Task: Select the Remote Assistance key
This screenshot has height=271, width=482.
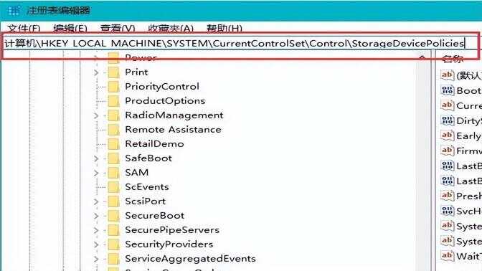Action: pos(173,130)
